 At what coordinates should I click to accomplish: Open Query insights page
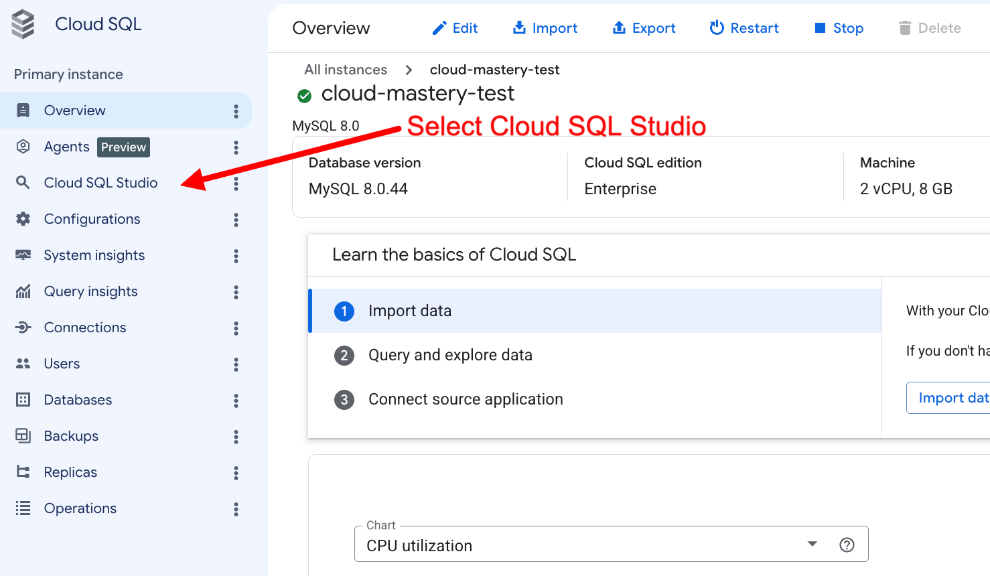click(126, 291)
